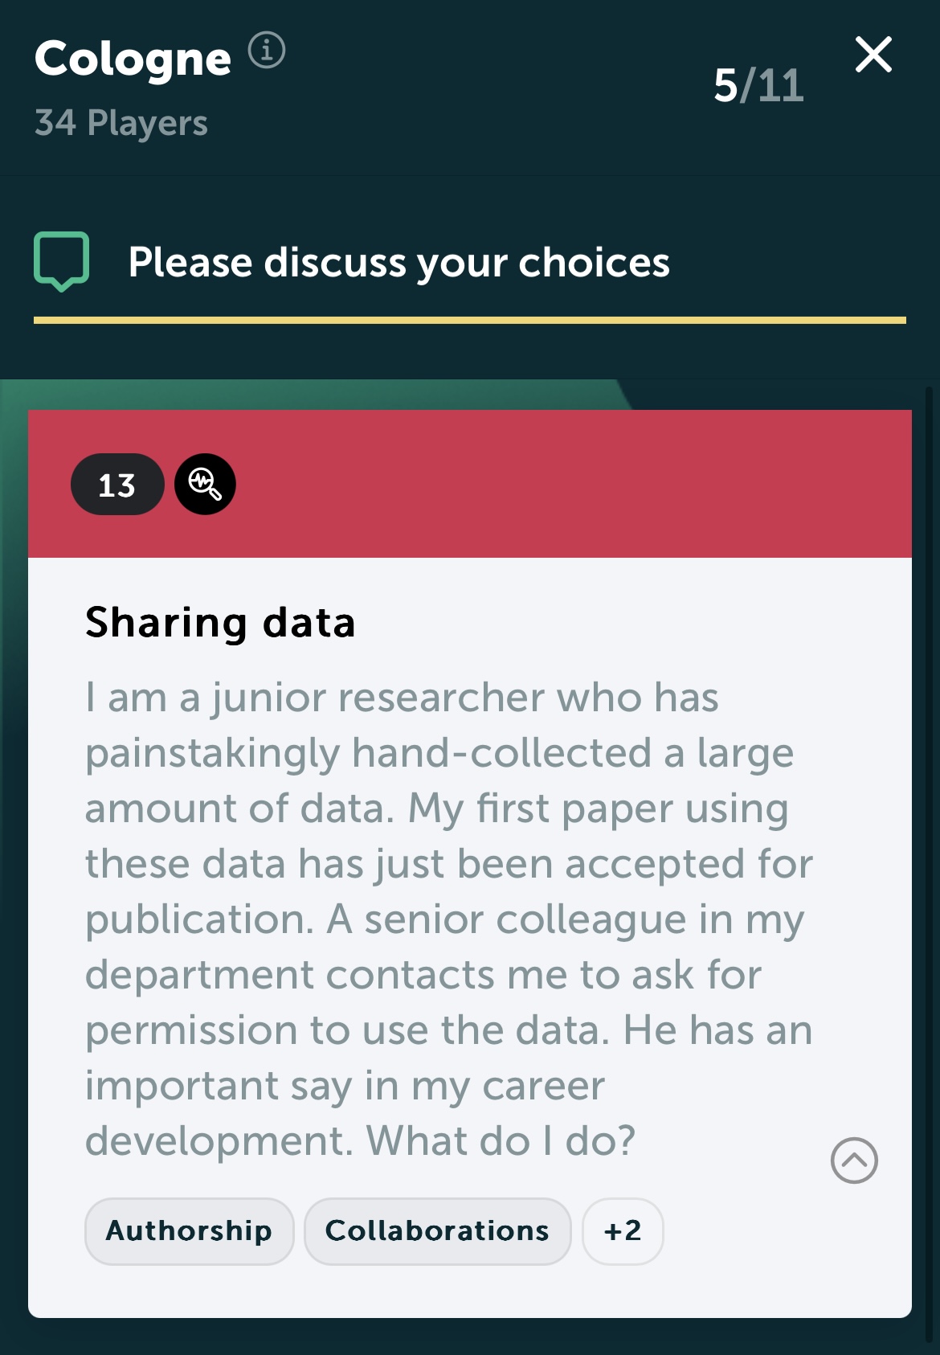Tap the Sharing data card title
This screenshot has height=1355, width=940.
point(220,623)
